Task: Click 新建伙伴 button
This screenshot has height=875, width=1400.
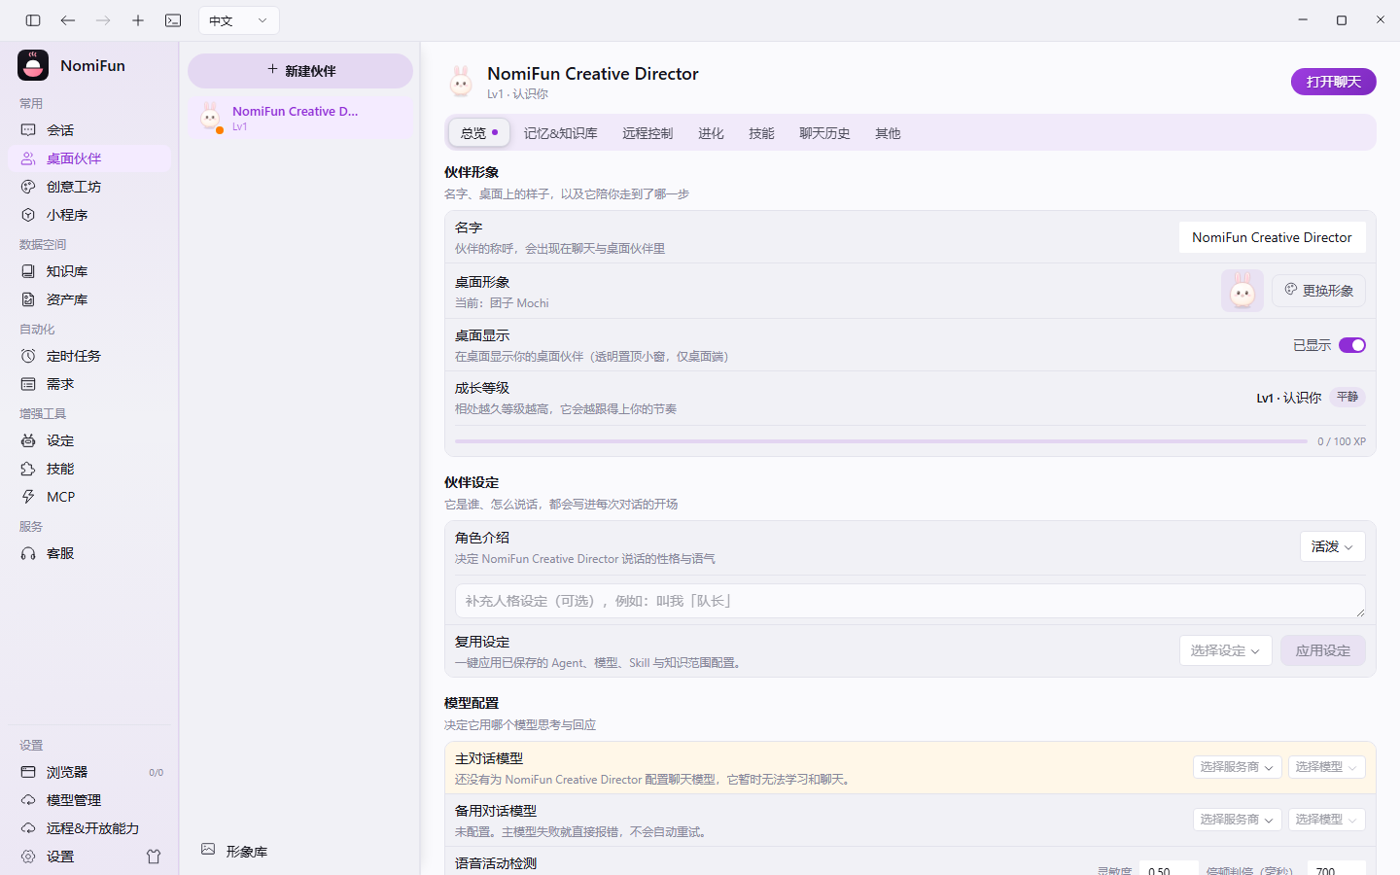Action: pyautogui.click(x=300, y=71)
